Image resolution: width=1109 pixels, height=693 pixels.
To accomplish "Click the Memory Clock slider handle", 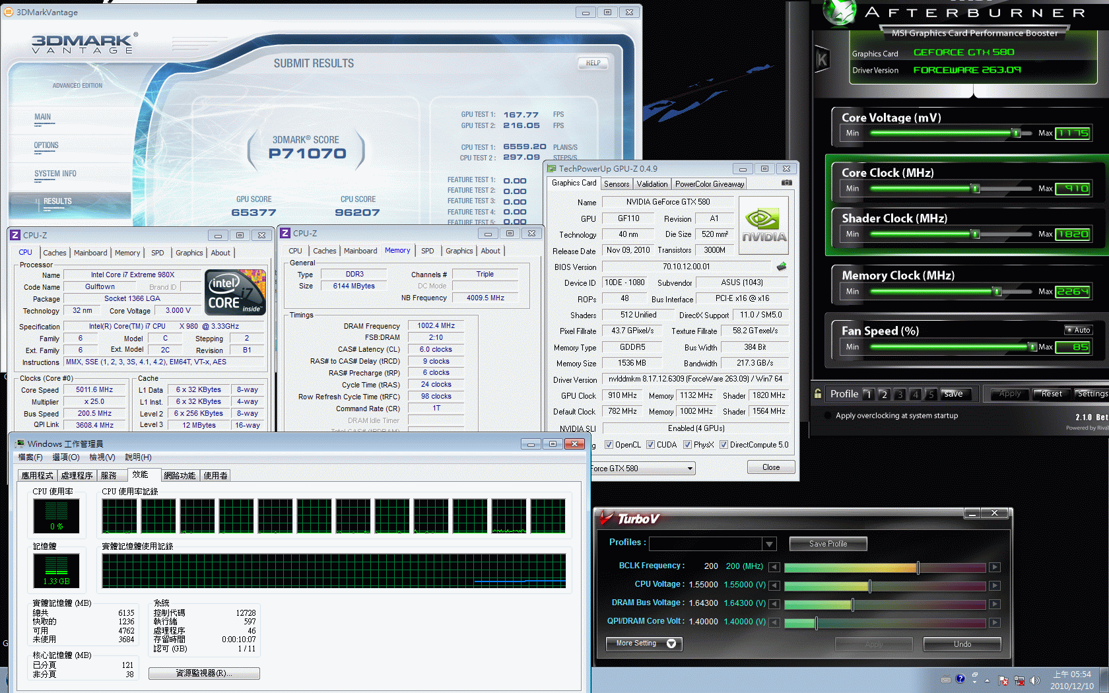I will point(997,291).
